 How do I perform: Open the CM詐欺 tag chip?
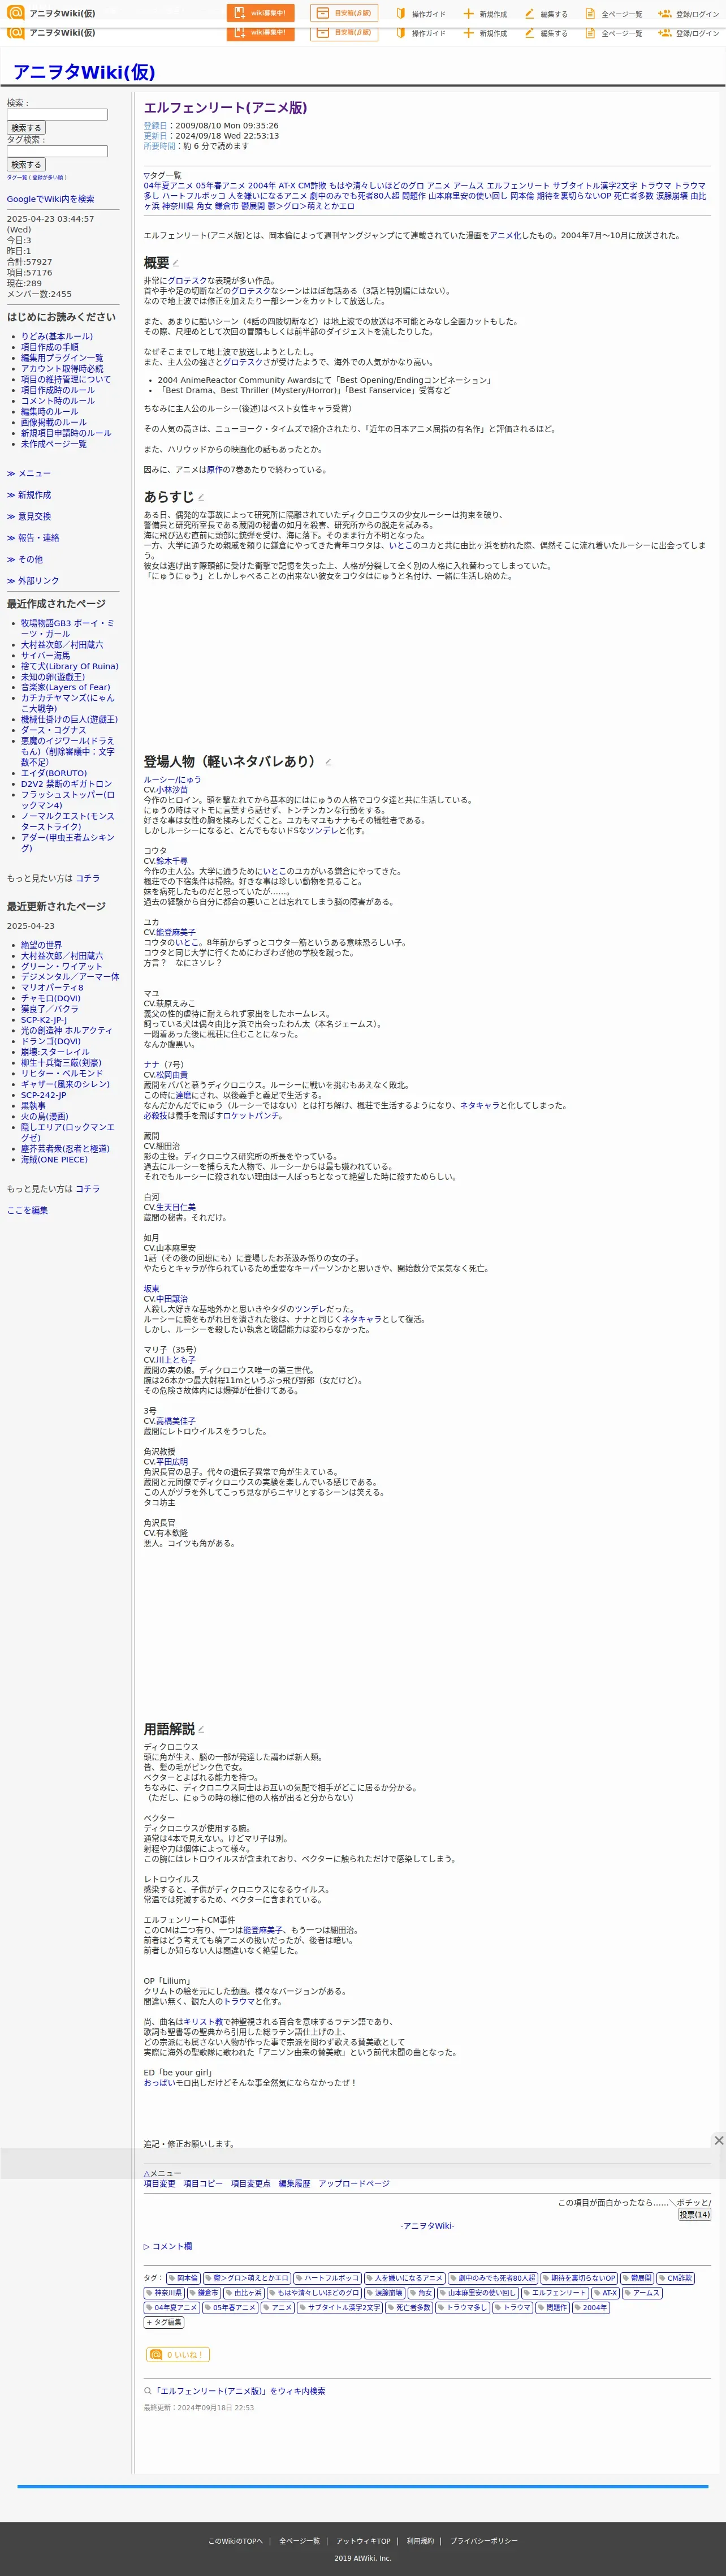pos(675,2278)
